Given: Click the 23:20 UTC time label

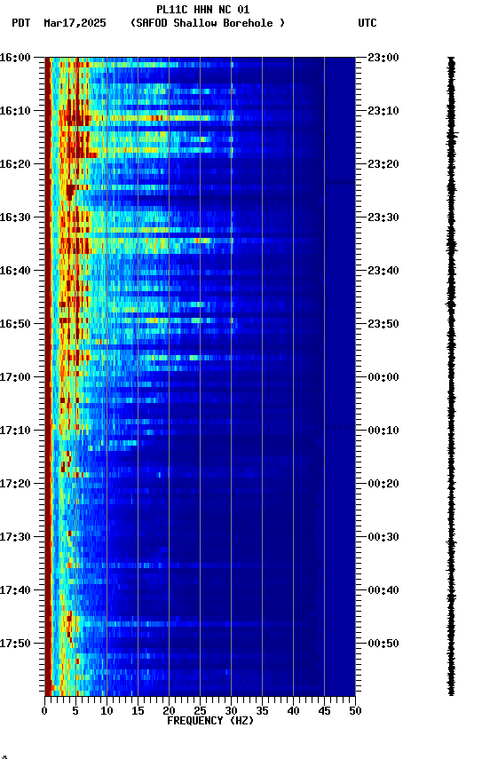Looking at the screenshot, I should coord(383,164).
